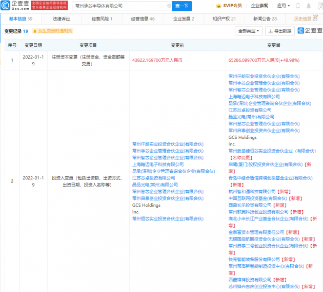323x292 pixels.
Task: Open 金泰富资本管理有限责任公司 link
Action: point(256,232)
